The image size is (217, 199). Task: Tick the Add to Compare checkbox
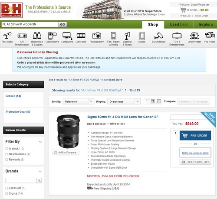click(x=56, y=152)
